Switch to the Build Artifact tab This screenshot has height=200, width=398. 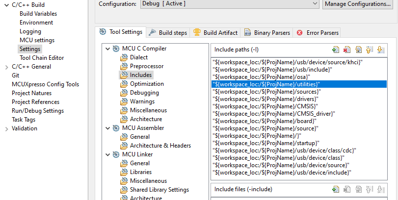coord(215,33)
